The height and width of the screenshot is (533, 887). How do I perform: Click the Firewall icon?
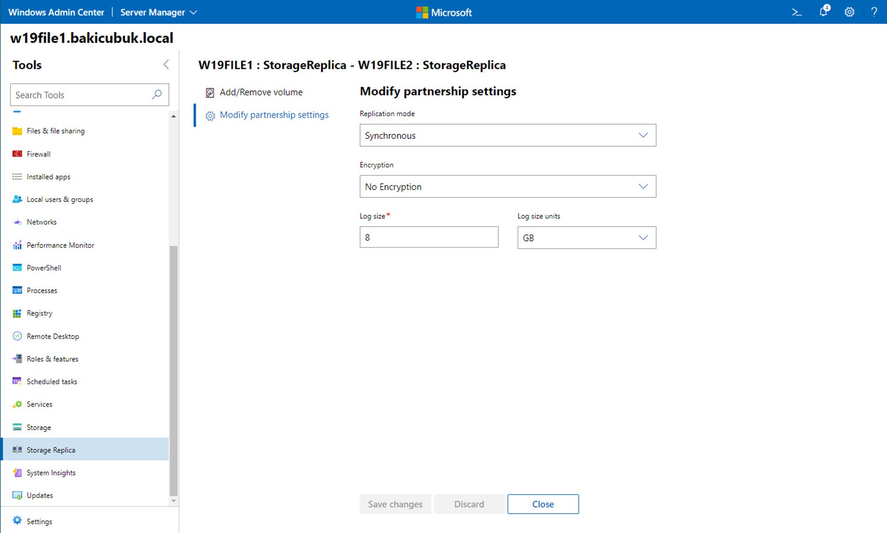pos(17,154)
